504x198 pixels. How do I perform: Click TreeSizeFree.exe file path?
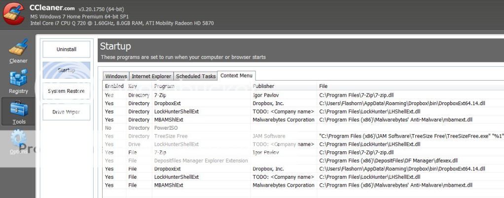(411, 136)
